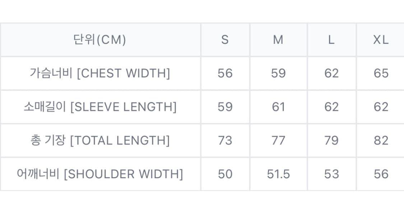
Task: Click total length value 82 for size XL
Action: [381, 140]
